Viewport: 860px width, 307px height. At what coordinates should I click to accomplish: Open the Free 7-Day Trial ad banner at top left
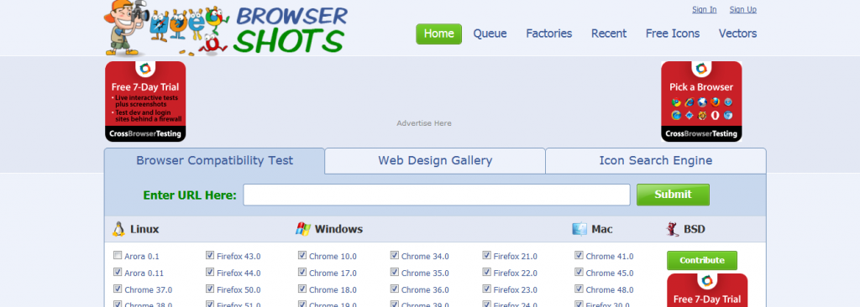coord(145,101)
